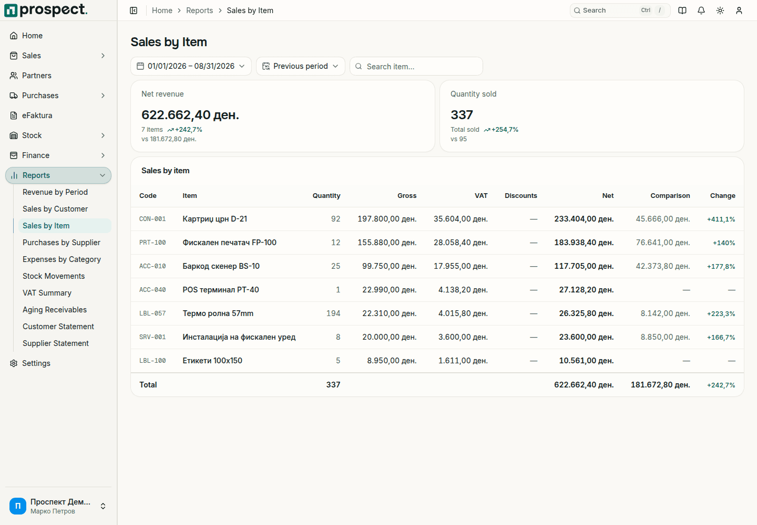The width and height of the screenshot is (757, 525).
Task: Open the date range dropdown
Action: click(x=191, y=66)
